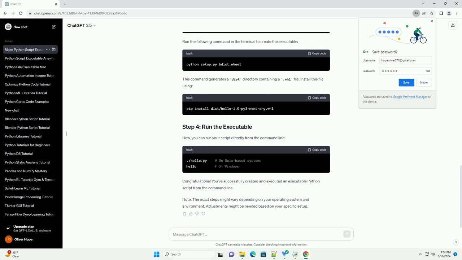Show the saved password with eye icon
The width and height of the screenshot is (462, 260).
428,71
